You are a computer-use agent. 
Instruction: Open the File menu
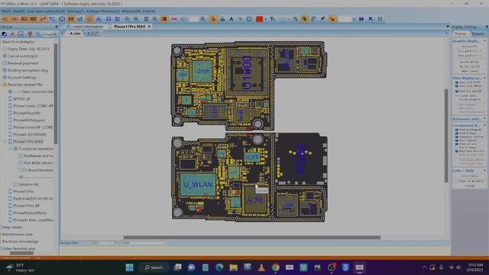[x=5, y=11]
